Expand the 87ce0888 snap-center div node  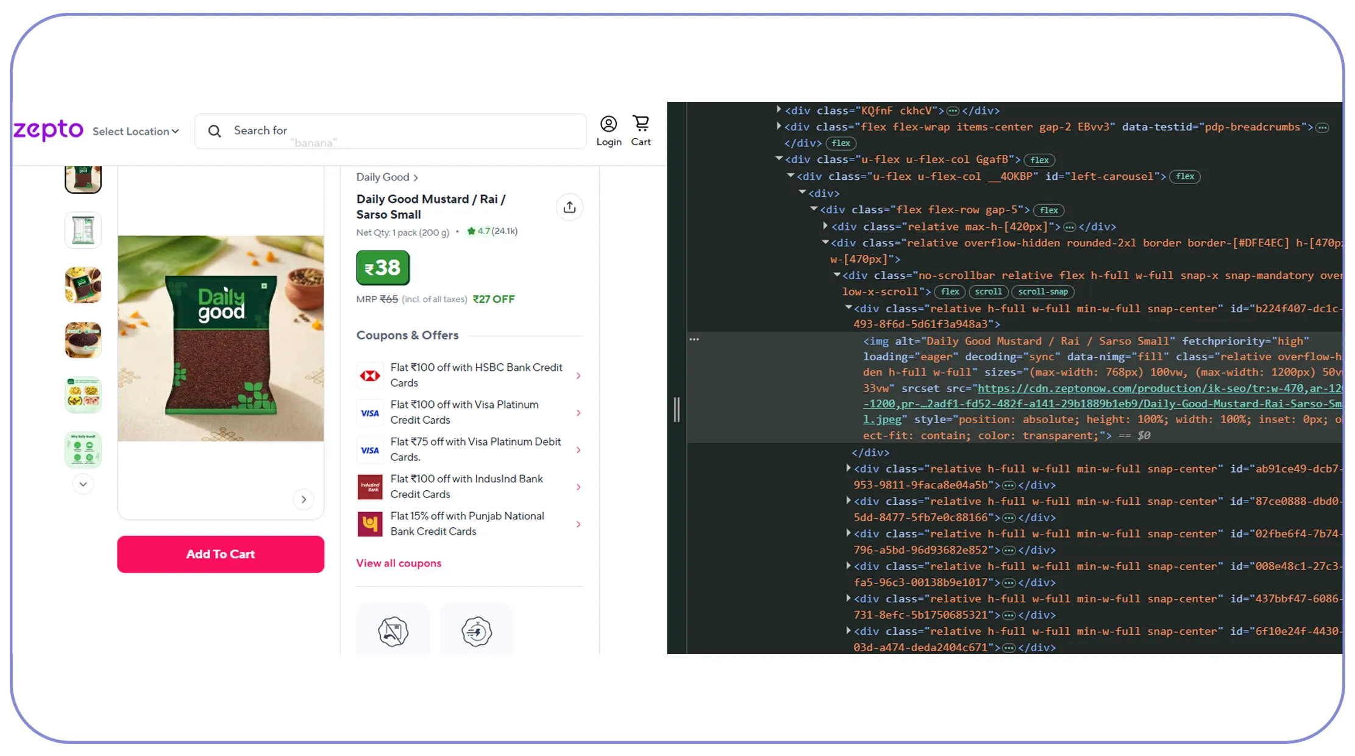[x=848, y=501]
